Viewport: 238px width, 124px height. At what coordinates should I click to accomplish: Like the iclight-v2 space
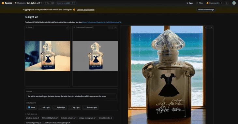pyautogui.click(x=47, y=3)
